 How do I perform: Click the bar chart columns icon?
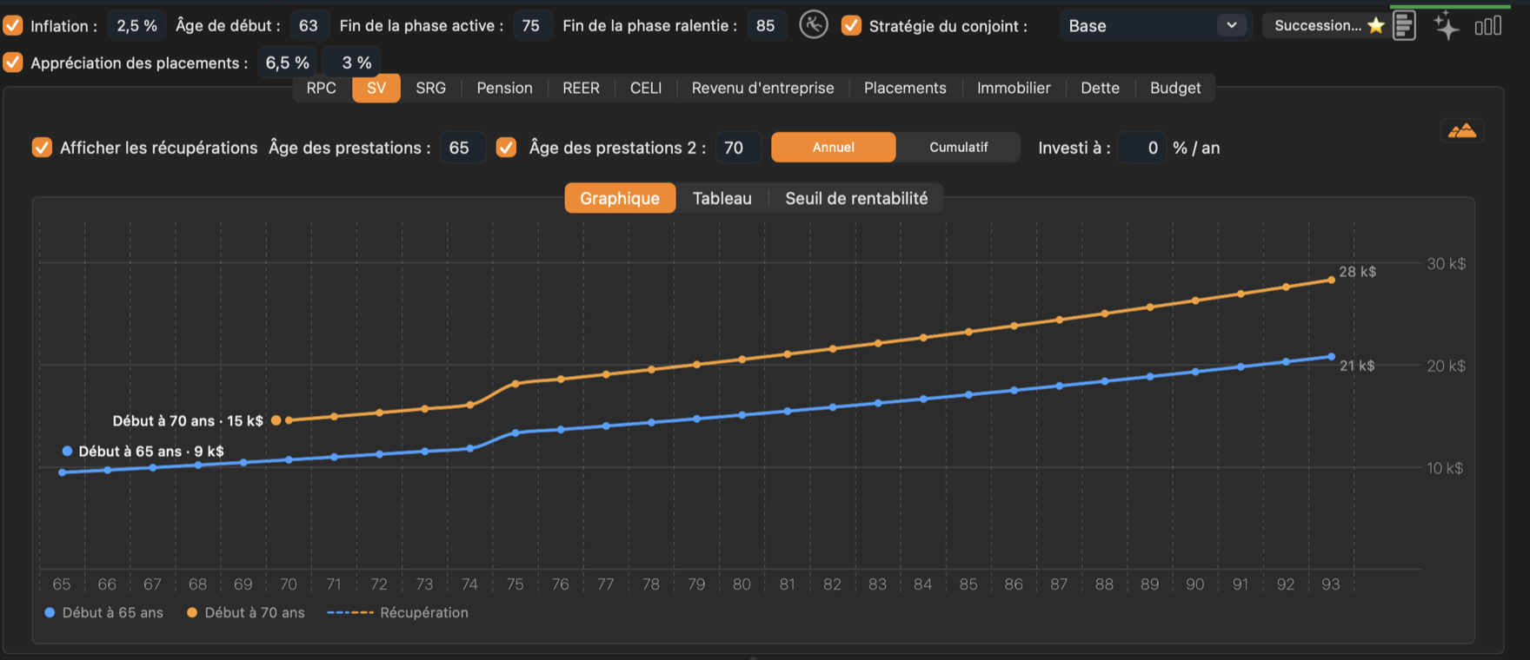1488,26
